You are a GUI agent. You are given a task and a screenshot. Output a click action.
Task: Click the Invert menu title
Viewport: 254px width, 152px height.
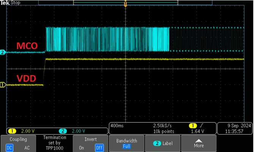(91, 139)
